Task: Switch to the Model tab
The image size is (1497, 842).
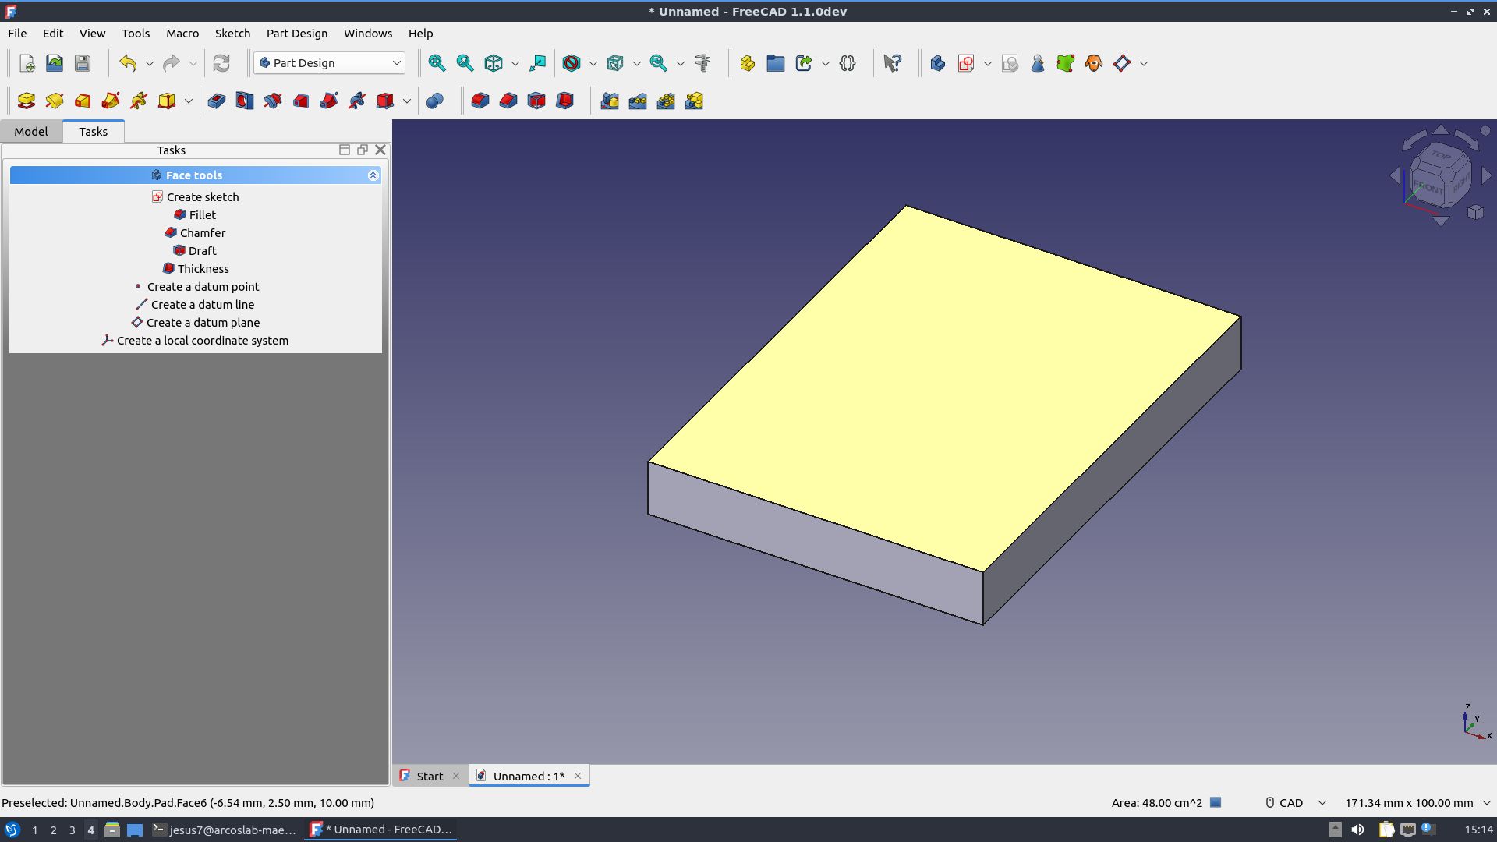Action: pos(31,131)
